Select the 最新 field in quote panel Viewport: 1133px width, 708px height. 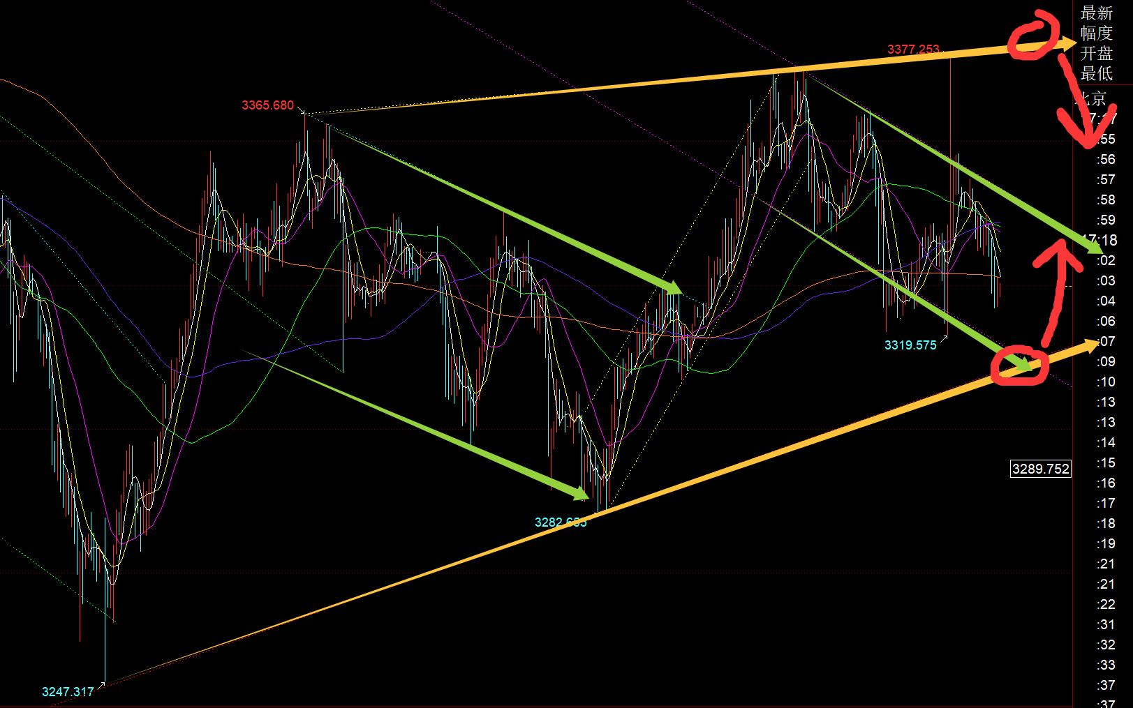tap(1096, 13)
